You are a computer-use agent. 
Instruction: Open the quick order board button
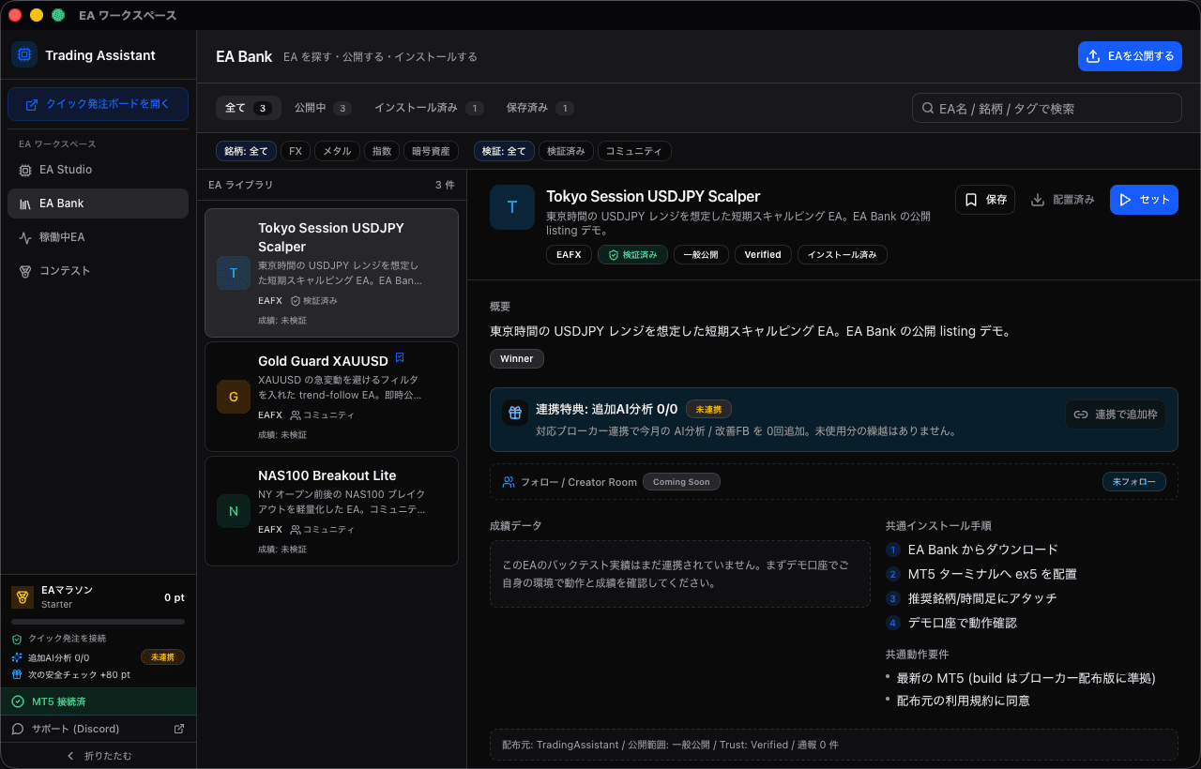coord(99,104)
